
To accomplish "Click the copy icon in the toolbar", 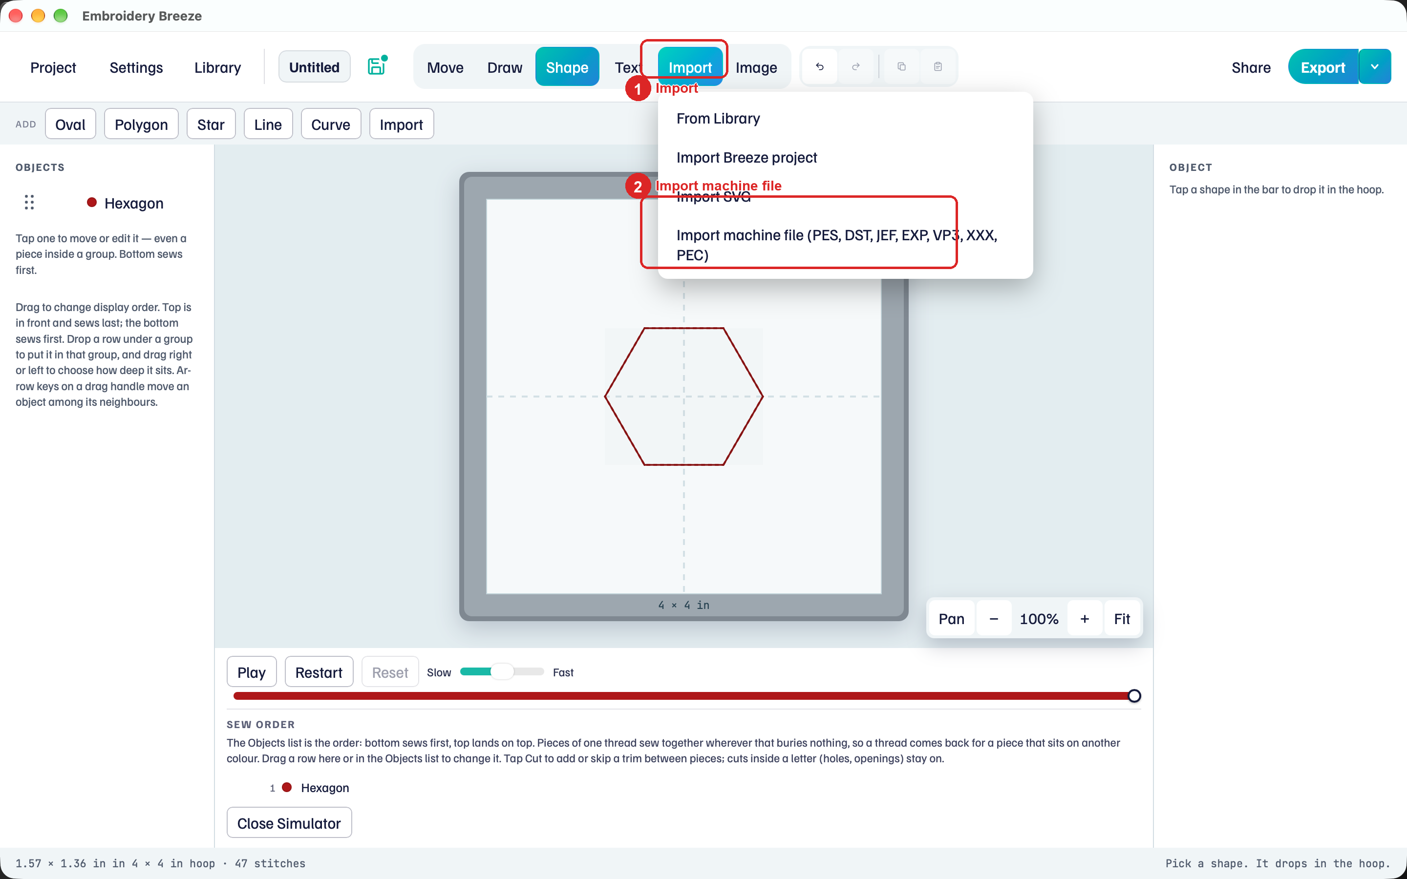I will (x=902, y=67).
